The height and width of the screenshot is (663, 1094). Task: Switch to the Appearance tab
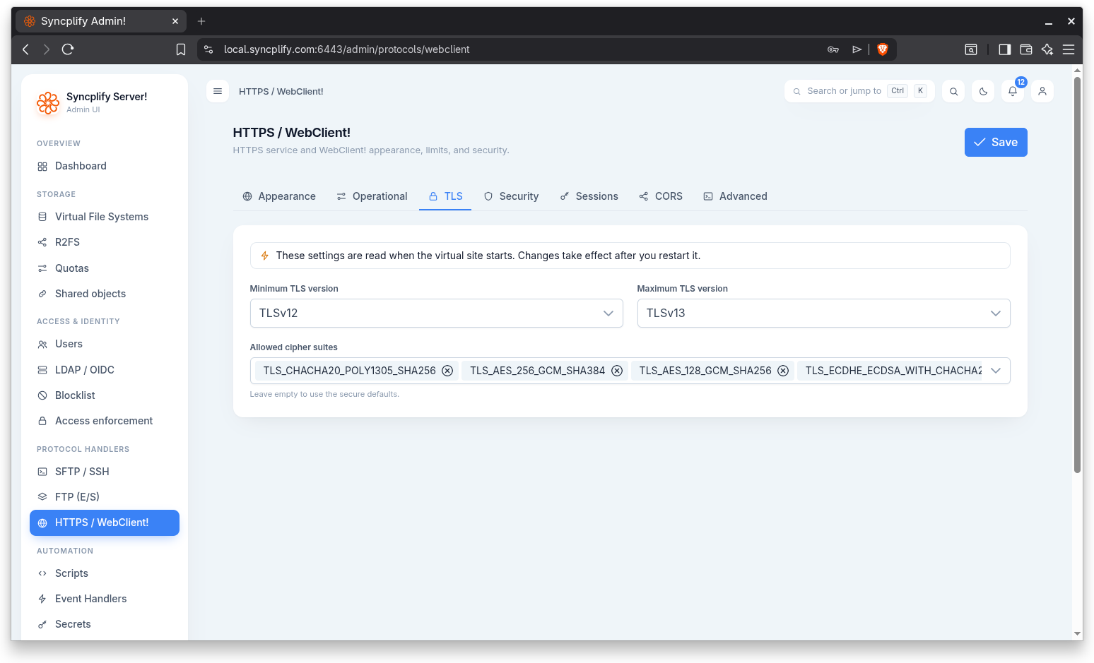(279, 196)
